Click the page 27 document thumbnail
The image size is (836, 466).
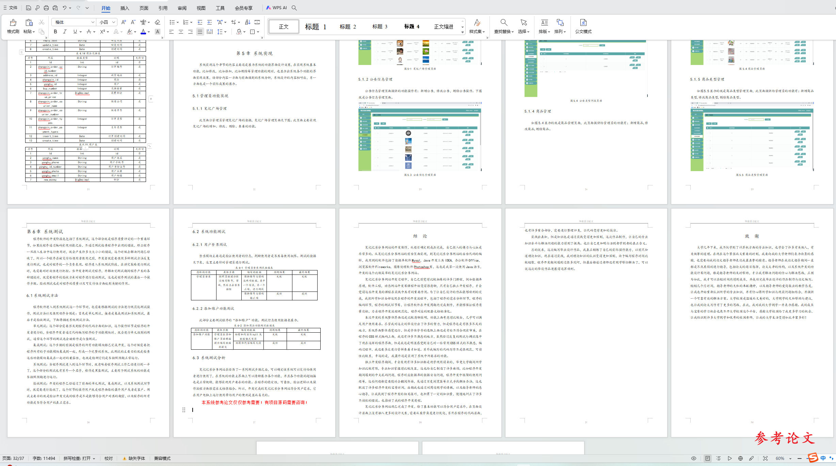point(254,322)
